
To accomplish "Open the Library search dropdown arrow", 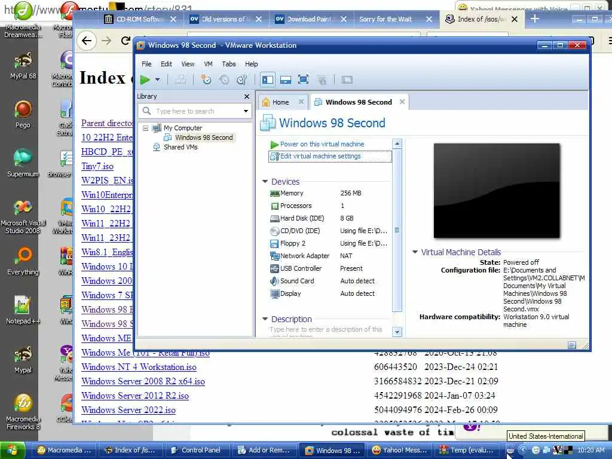I will (x=246, y=111).
